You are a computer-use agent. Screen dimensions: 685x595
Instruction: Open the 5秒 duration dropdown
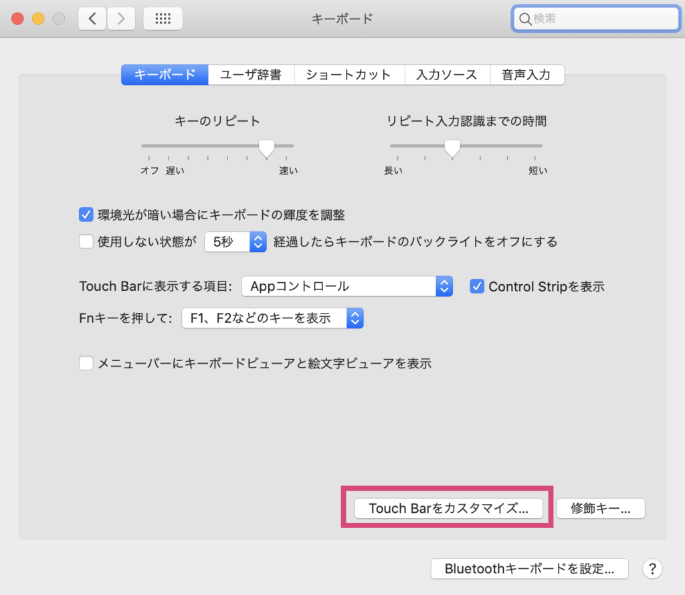coord(235,241)
